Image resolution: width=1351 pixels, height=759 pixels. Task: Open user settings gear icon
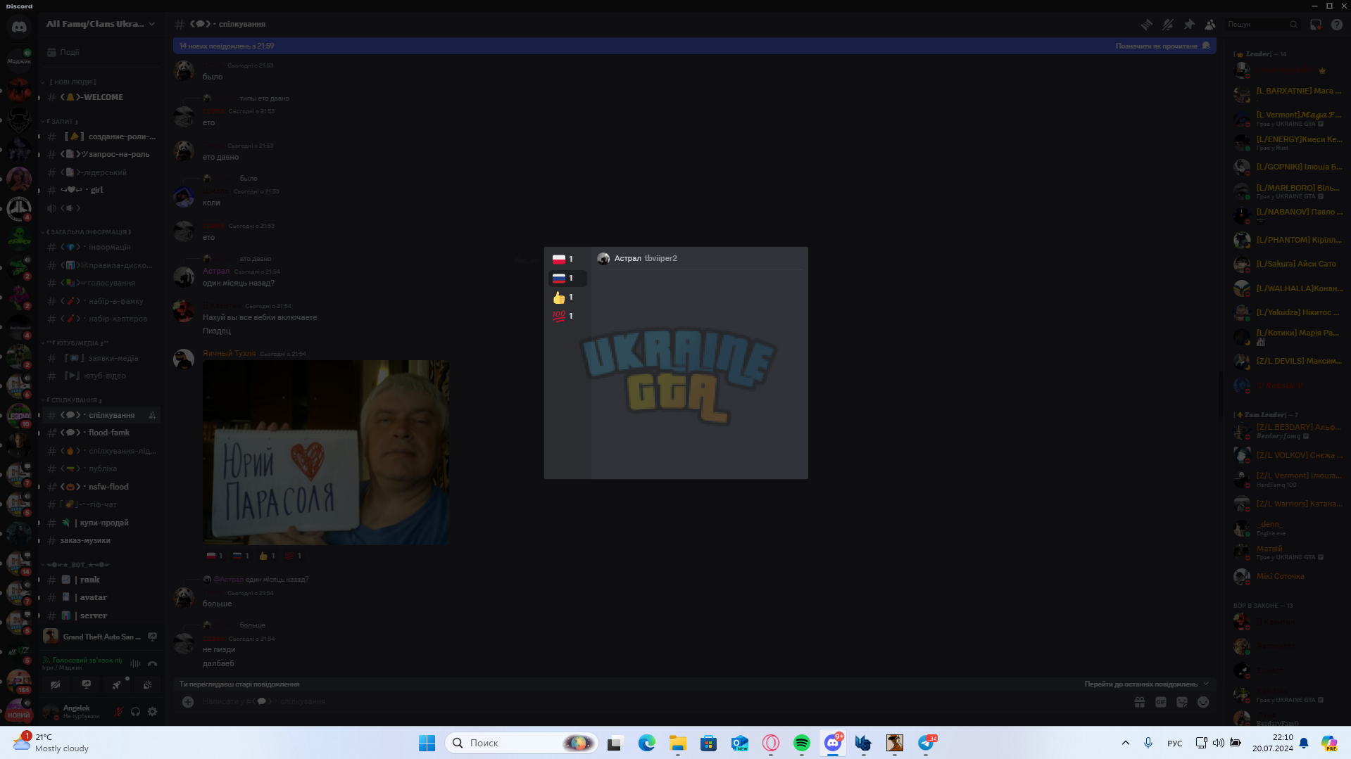tap(152, 712)
